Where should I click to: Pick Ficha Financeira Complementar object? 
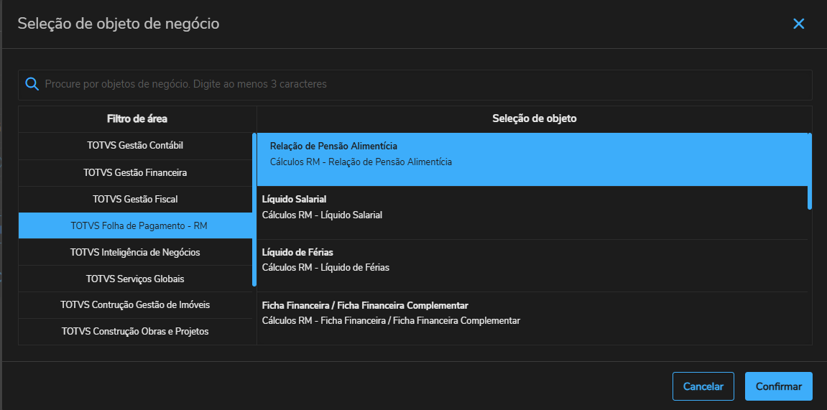coord(532,313)
